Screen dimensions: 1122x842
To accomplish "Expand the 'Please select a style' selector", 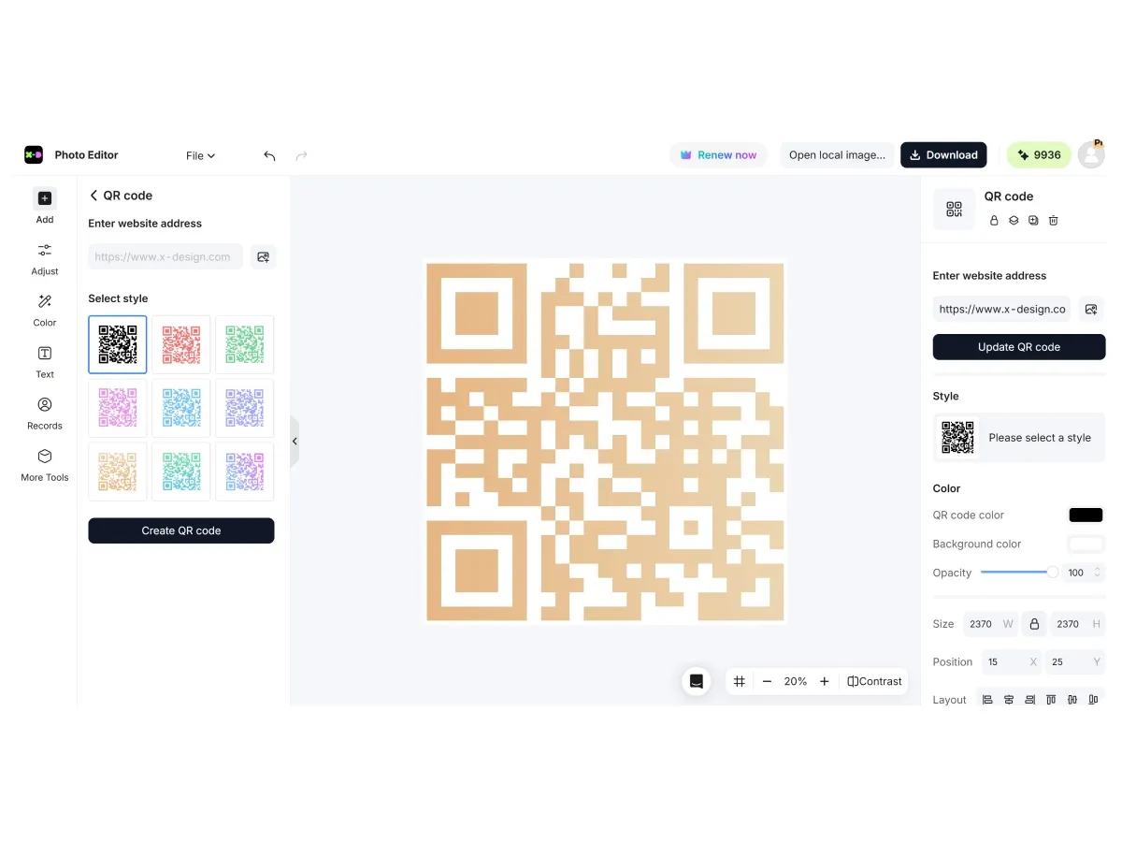I will coord(1018,438).
